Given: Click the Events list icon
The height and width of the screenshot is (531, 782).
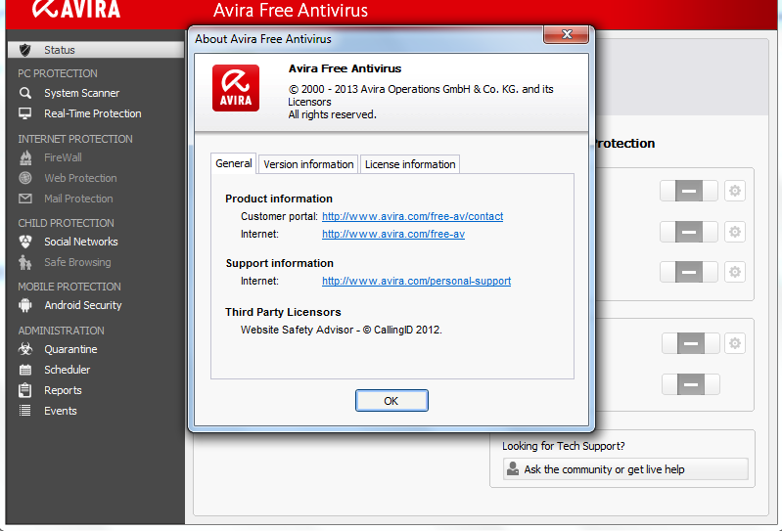Looking at the screenshot, I should pos(24,411).
